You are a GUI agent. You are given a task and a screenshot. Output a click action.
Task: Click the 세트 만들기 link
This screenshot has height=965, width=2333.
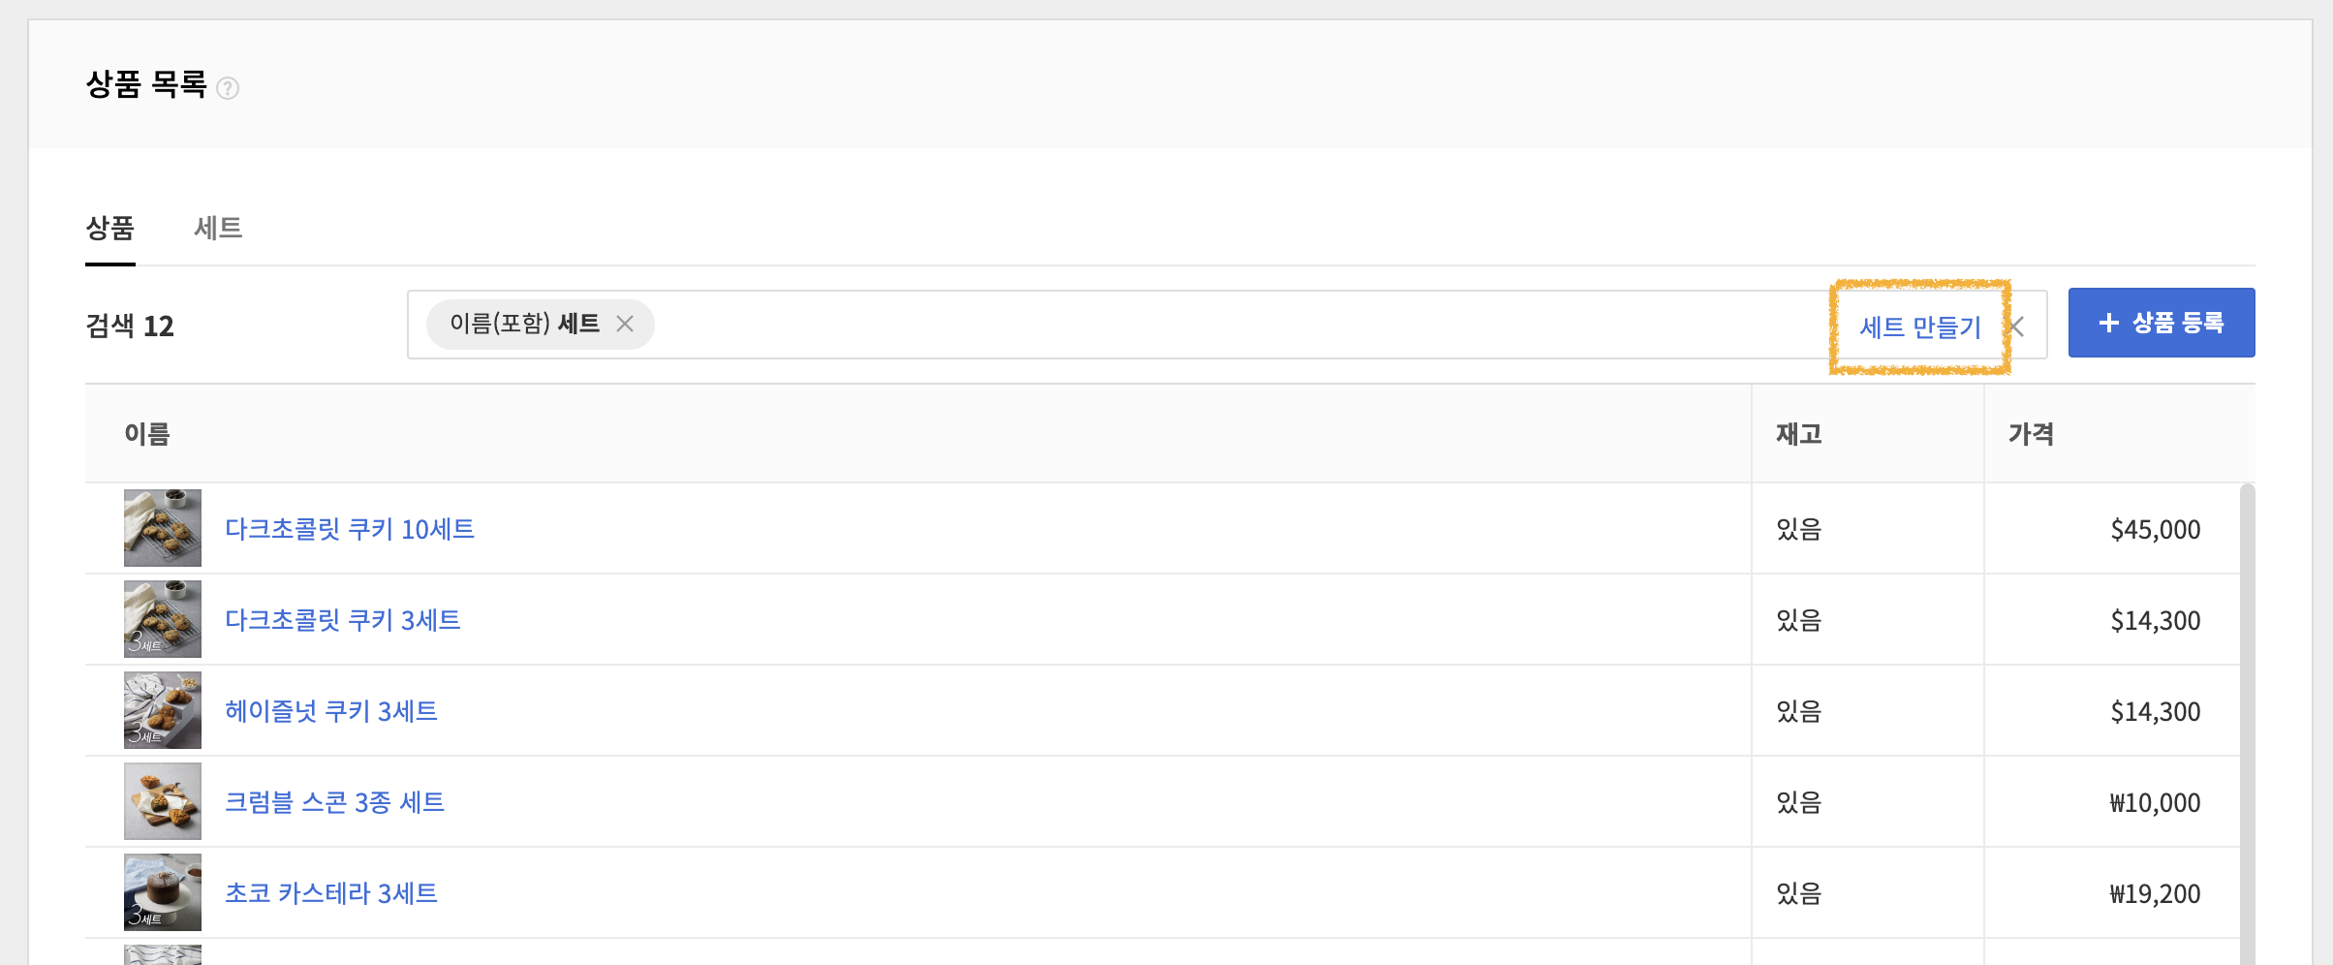point(1919,327)
